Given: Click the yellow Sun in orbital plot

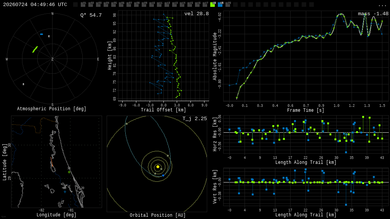Looking at the screenshot, I should point(158,167).
